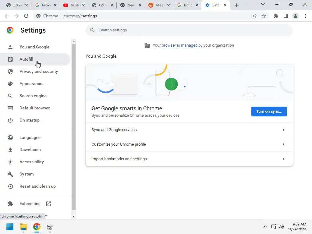Expand Customize your Chrome profile row

click(189, 144)
